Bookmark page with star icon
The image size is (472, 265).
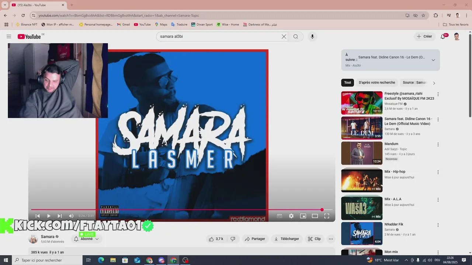tap(423, 15)
